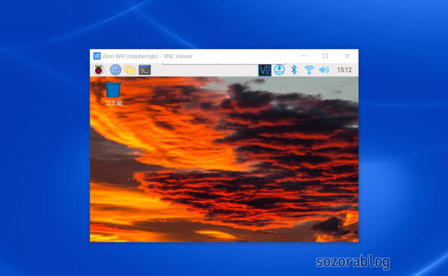
Task: Open the VNC Server tray icon
Action: pyautogui.click(x=264, y=70)
